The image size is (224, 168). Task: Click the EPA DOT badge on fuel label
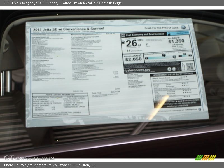tap(123, 35)
